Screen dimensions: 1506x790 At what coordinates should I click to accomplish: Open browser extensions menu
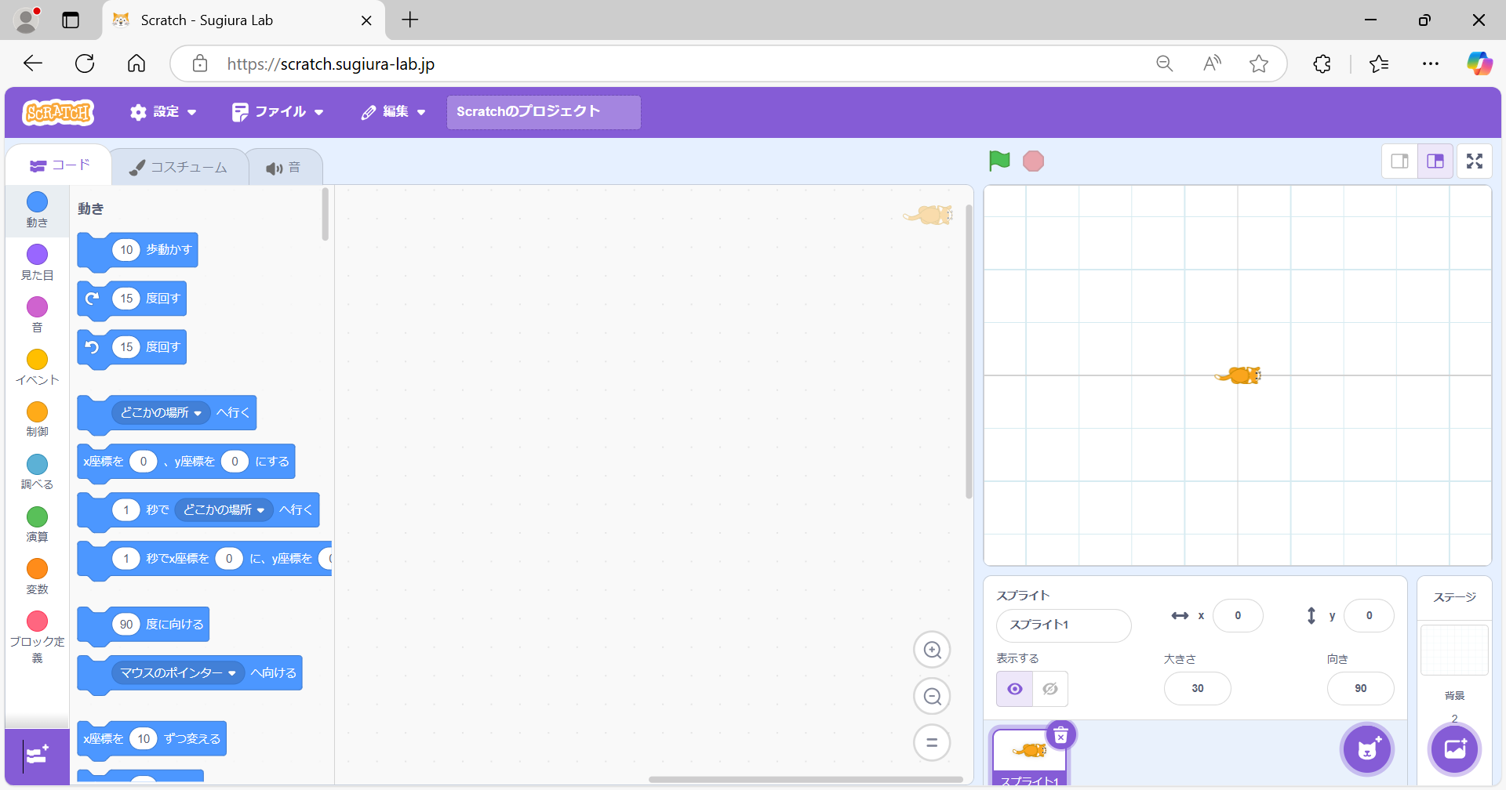click(x=1322, y=63)
